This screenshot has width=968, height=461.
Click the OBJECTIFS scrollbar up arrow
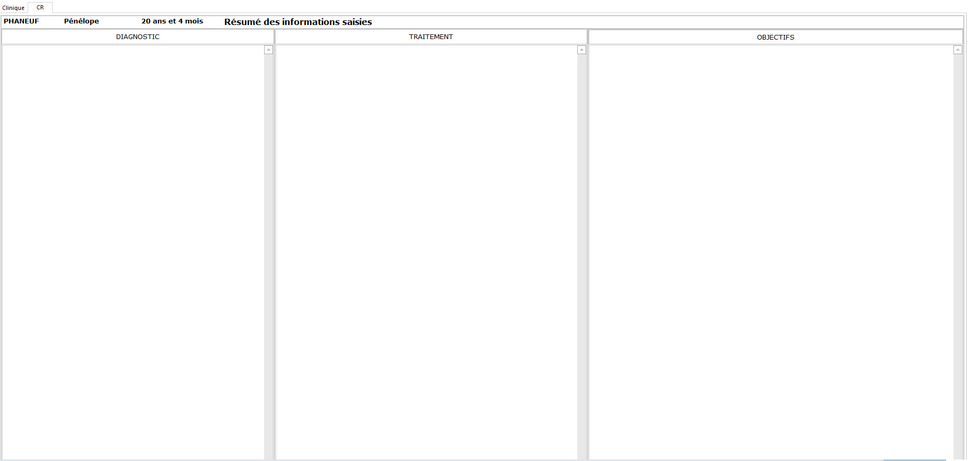pyautogui.click(x=958, y=50)
